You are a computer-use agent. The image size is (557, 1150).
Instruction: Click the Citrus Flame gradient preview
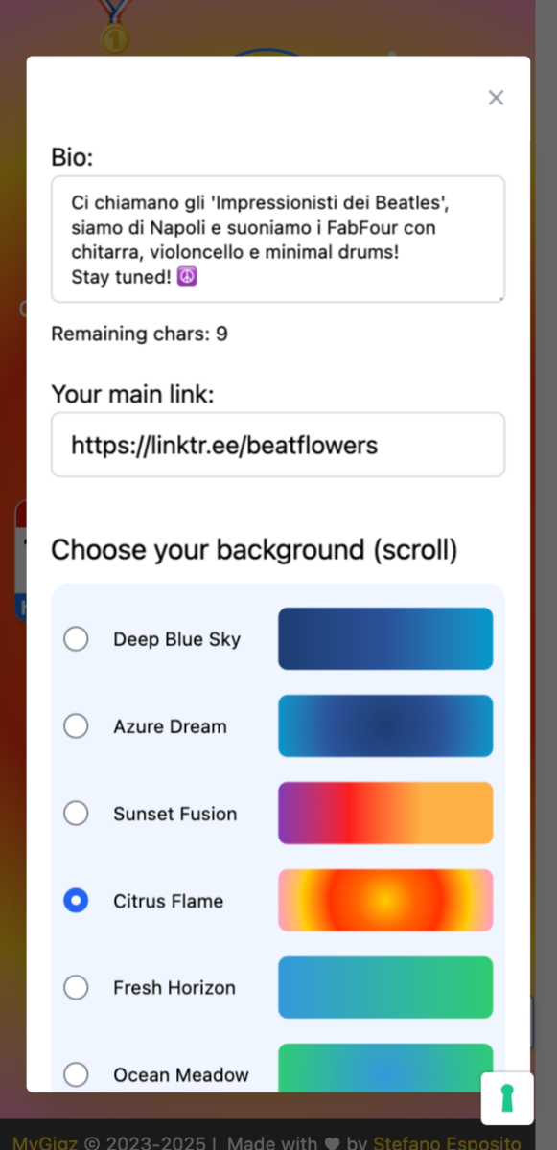385,900
